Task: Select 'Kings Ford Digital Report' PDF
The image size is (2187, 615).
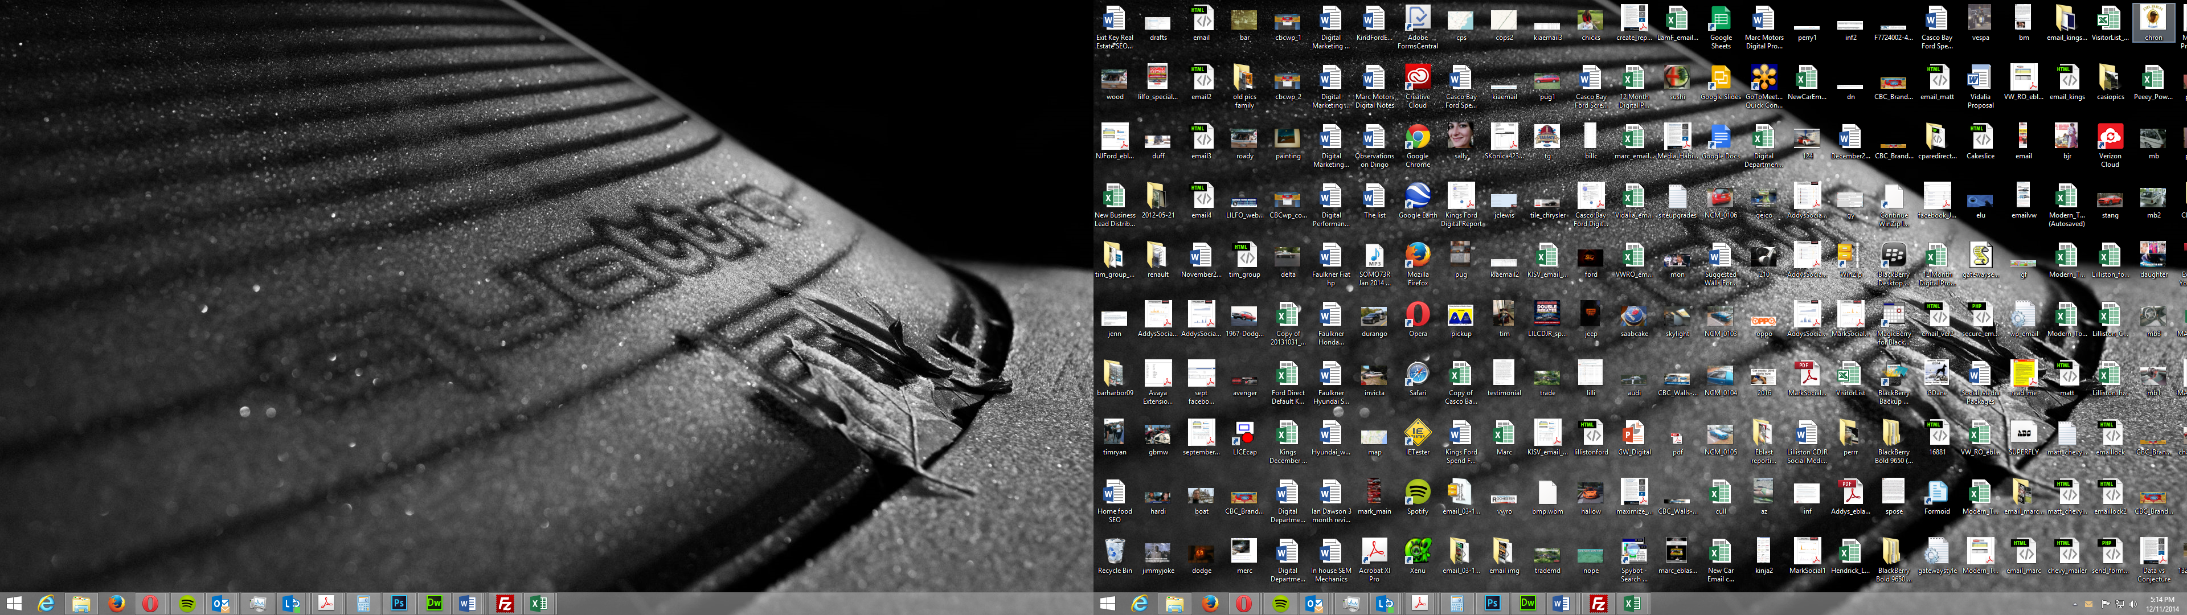Action: [1460, 205]
